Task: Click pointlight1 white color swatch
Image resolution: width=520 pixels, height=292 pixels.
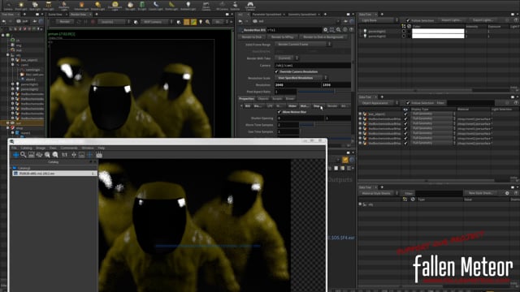Action: point(438,31)
